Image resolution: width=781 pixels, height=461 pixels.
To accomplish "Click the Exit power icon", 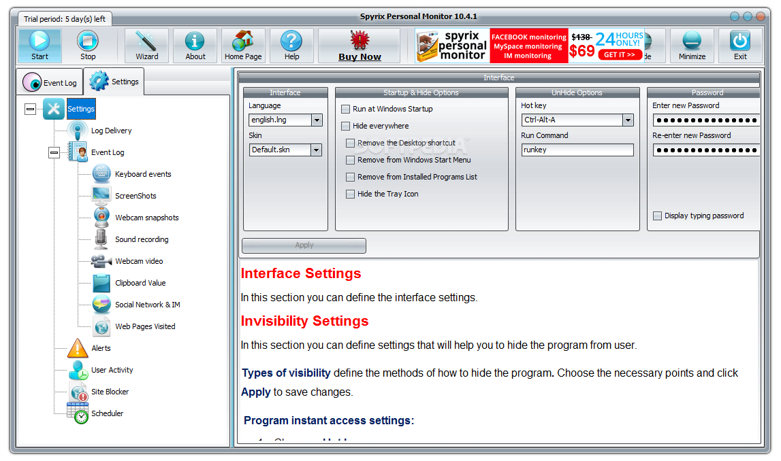I will (740, 41).
